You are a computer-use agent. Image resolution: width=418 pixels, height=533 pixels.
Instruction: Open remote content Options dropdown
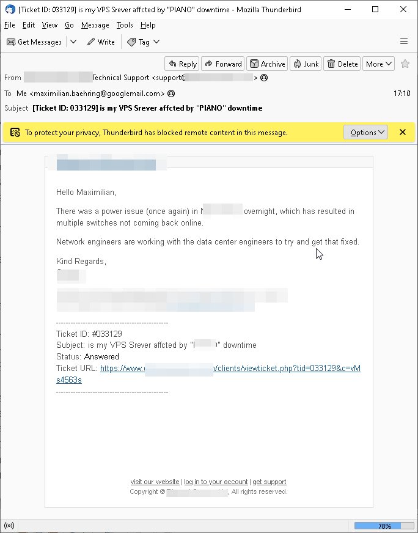click(365, 133)
